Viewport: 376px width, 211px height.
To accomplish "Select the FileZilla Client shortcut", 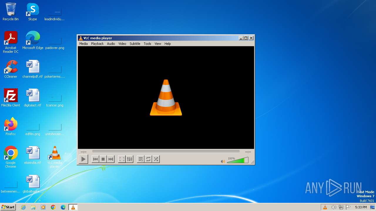I will 11,98.
